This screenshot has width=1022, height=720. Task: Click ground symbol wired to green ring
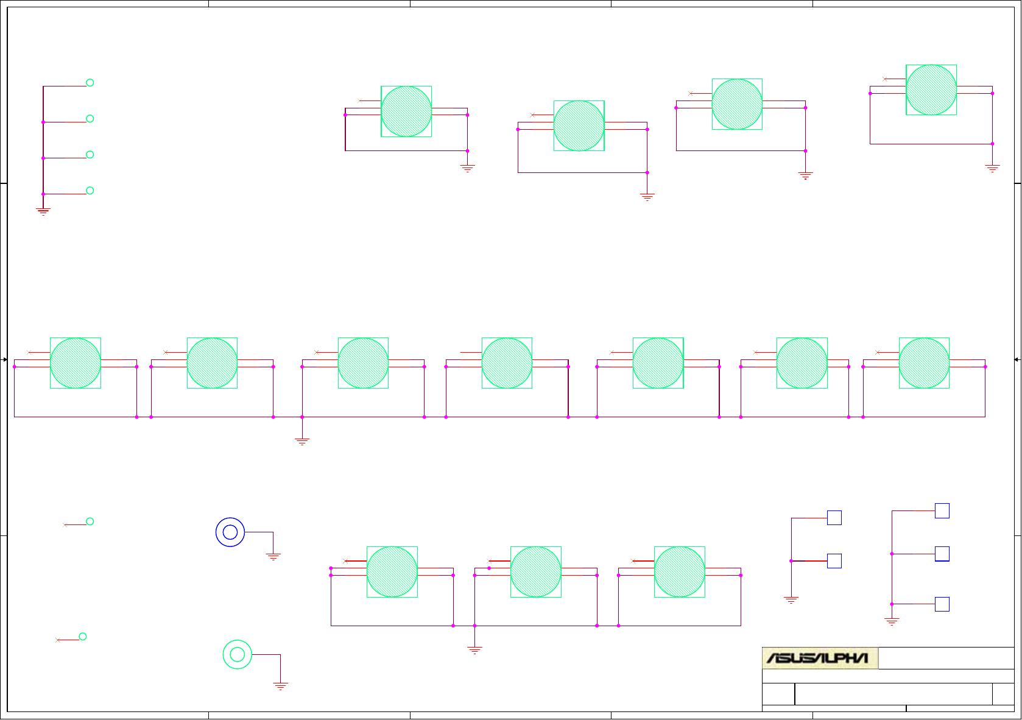pyautogui.click(x=281, y=686)
